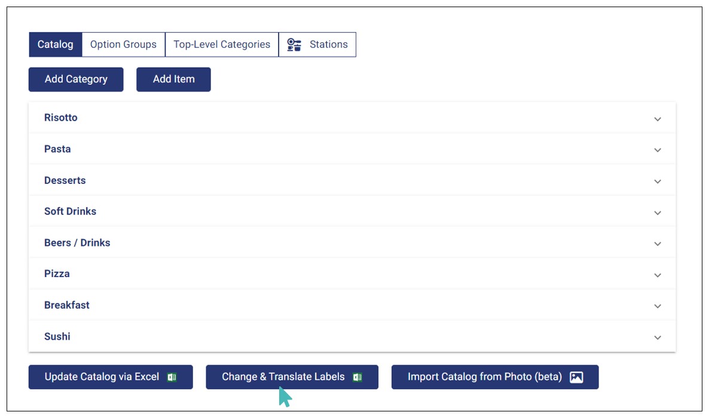The image size is (709, 418).
Task: Click Import Catalog from Photo (beta)
Action: (x=495, y=377)
